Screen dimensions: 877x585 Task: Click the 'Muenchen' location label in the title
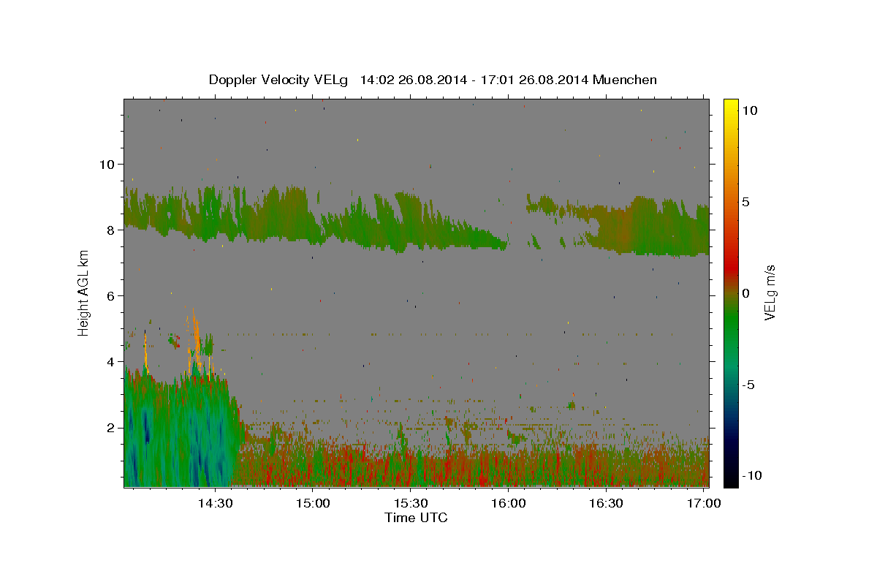[x=625, y=80]
